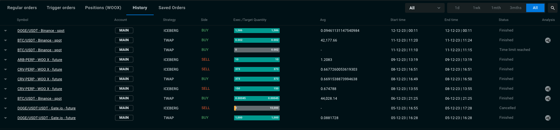The image size is (560, 130).
Task: Select the 3mths time range
Action: [516, 8]
